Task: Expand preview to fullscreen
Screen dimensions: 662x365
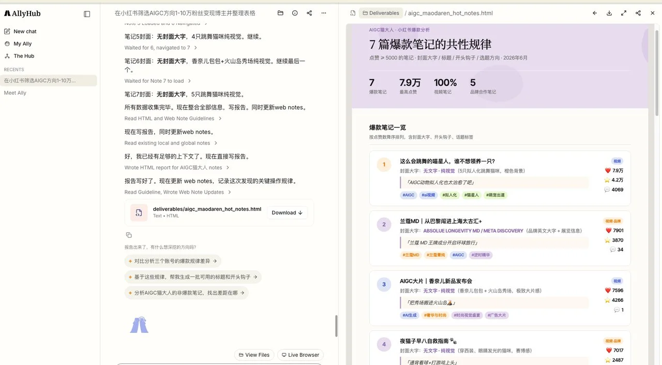Action: [624, 13]
